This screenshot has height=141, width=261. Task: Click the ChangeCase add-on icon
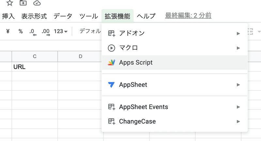pos(112,121)
